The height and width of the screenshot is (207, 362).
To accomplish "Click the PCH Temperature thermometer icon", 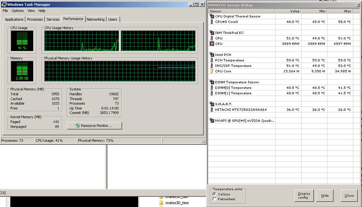I will tap(212, 60).
